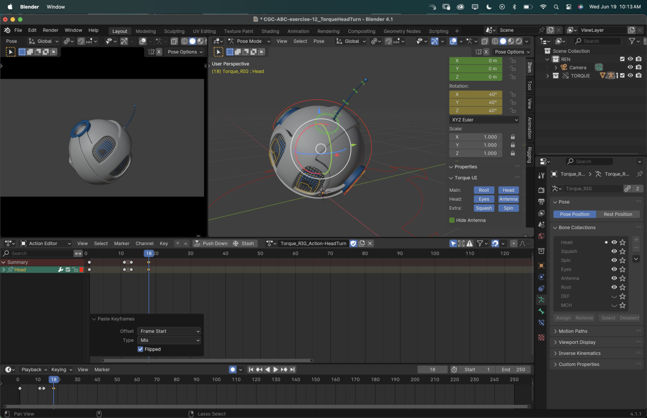The image size is (647, 418).
Task: Open the Render menu
Action: (50, 30)
